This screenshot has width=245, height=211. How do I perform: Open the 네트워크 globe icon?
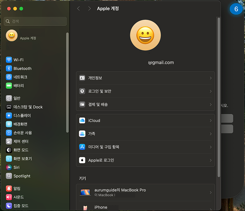[x=9, y=77]
